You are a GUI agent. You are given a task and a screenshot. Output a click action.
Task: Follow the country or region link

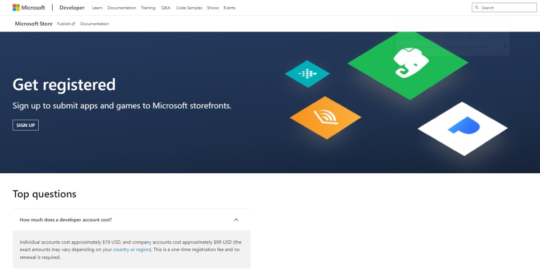coord(131,249)
